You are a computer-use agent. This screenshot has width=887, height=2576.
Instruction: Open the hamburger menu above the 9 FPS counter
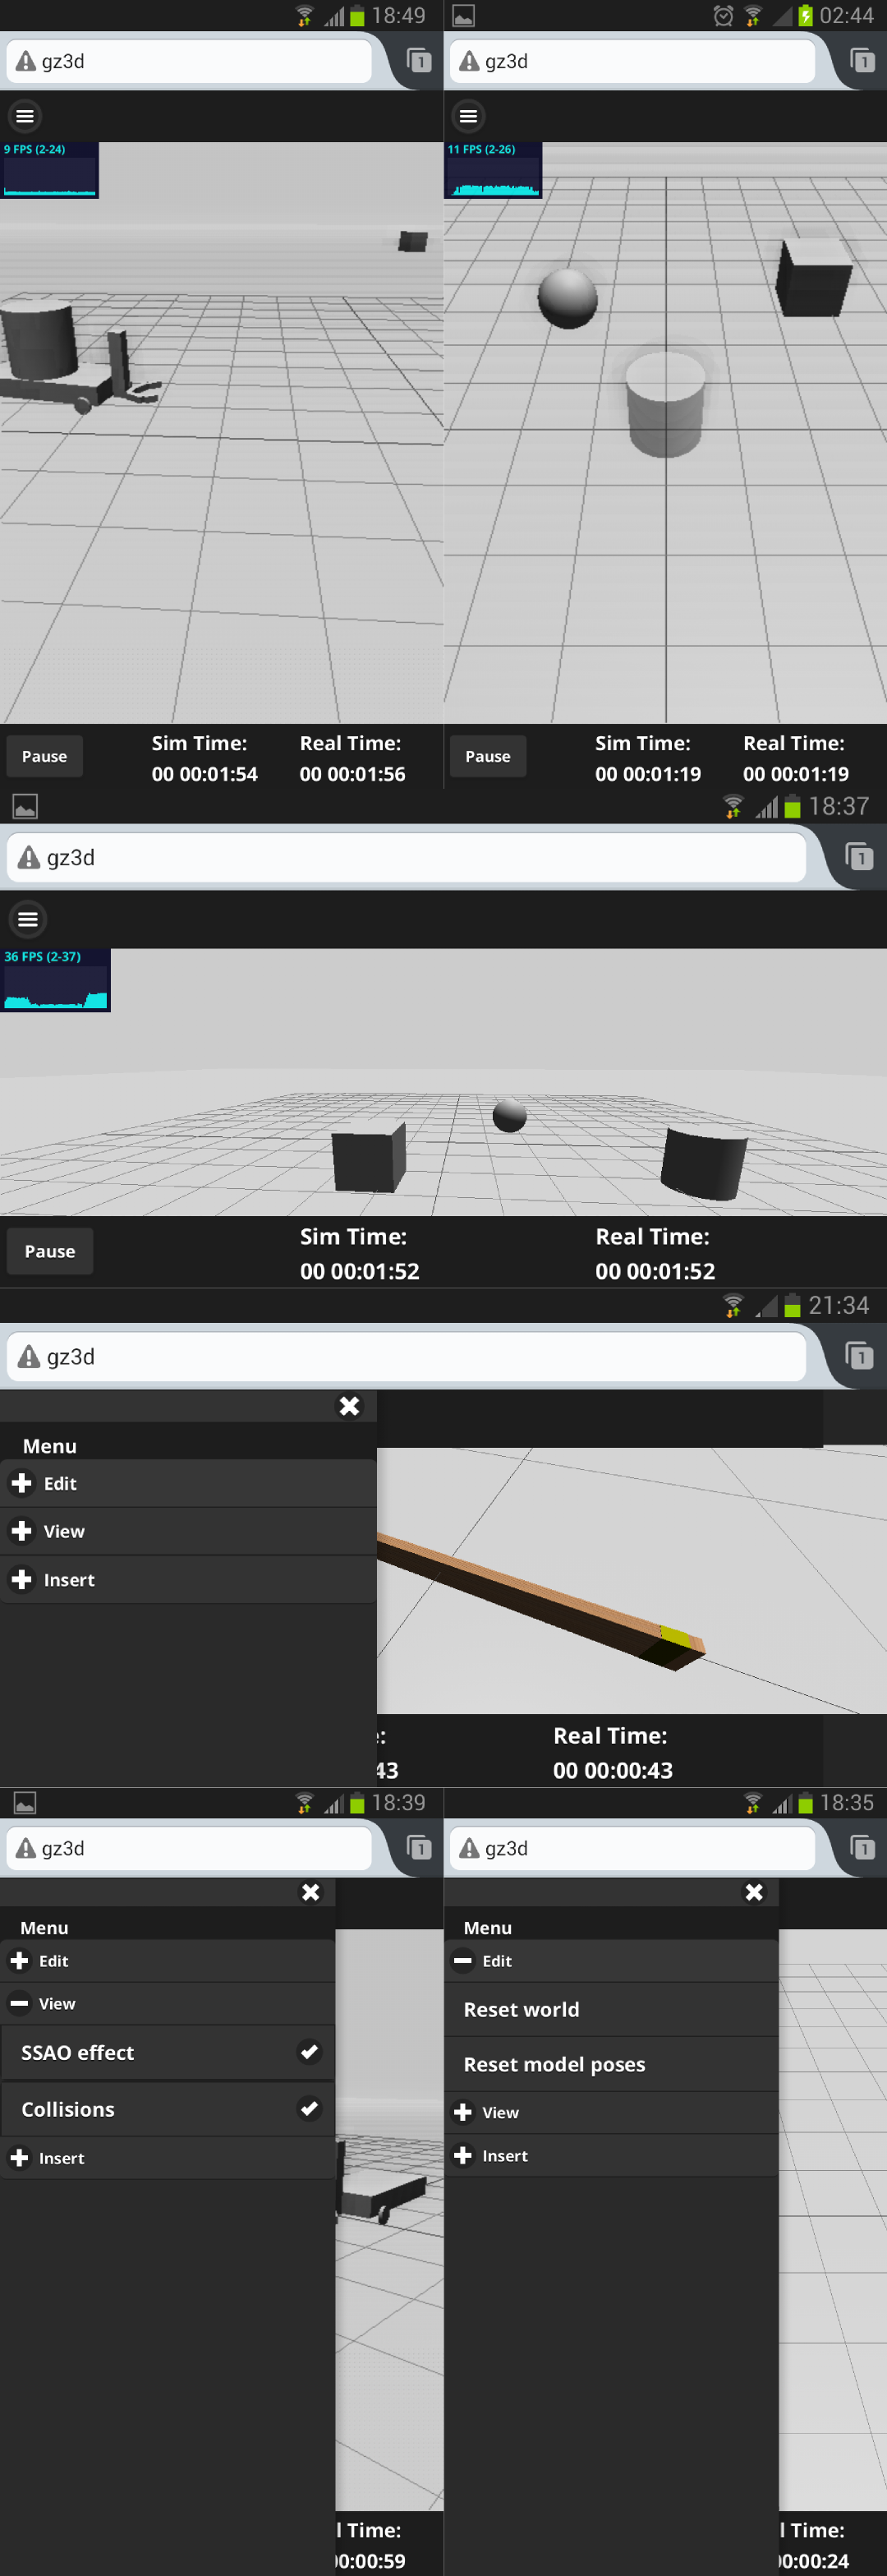[x=25, y=116]
